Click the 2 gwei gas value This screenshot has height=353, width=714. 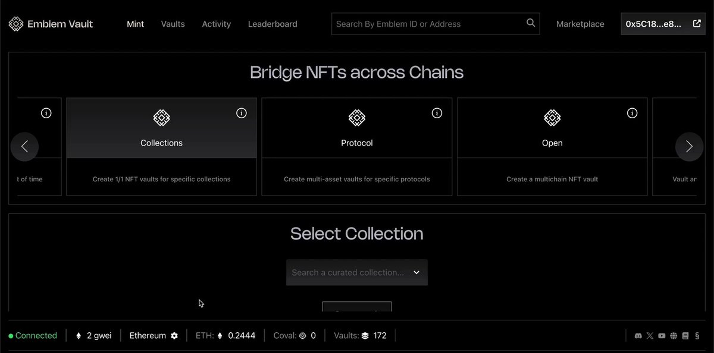coord(99,336)
